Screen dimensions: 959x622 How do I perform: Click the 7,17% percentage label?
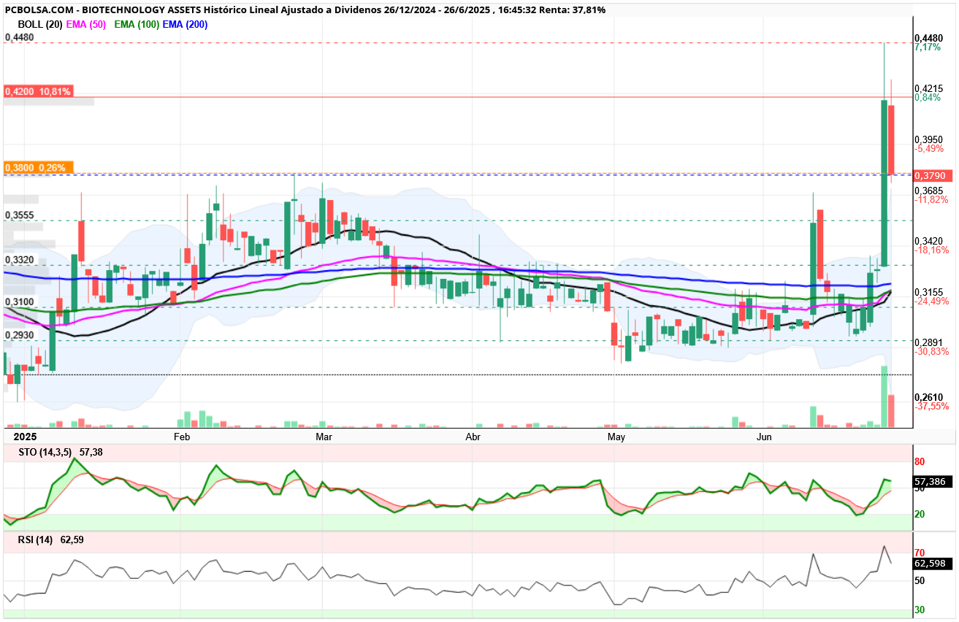tap(928, 47)
